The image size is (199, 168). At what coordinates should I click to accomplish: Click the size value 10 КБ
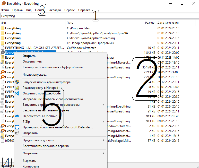point(151,48)
